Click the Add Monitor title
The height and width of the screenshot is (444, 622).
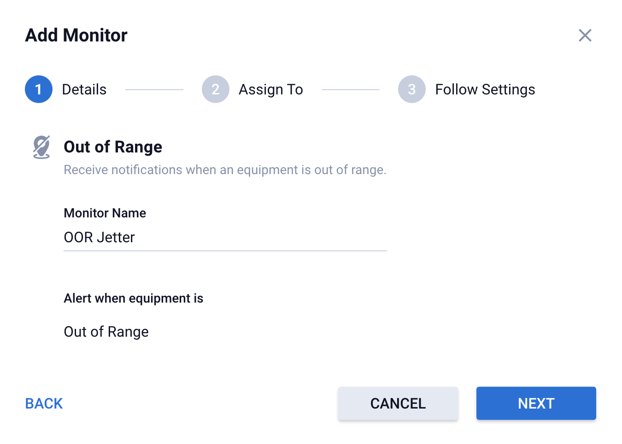pyautogui.click(x=76, y=35)
